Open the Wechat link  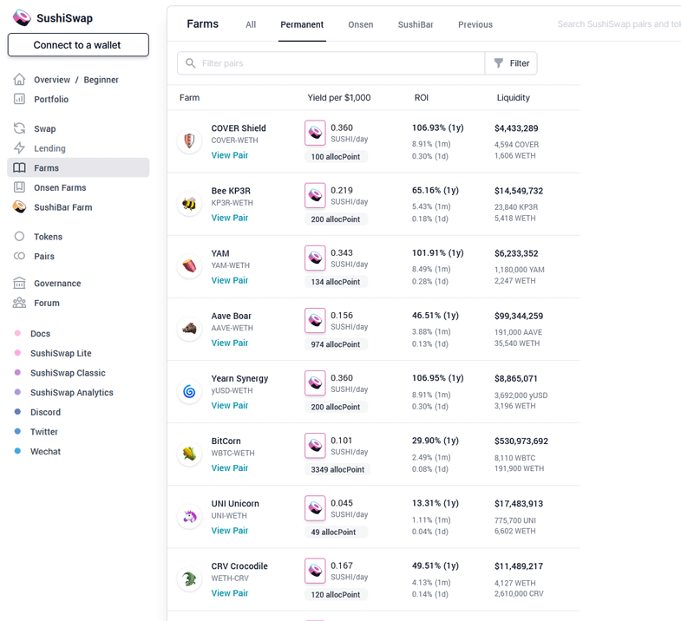(x=46, y=451)
